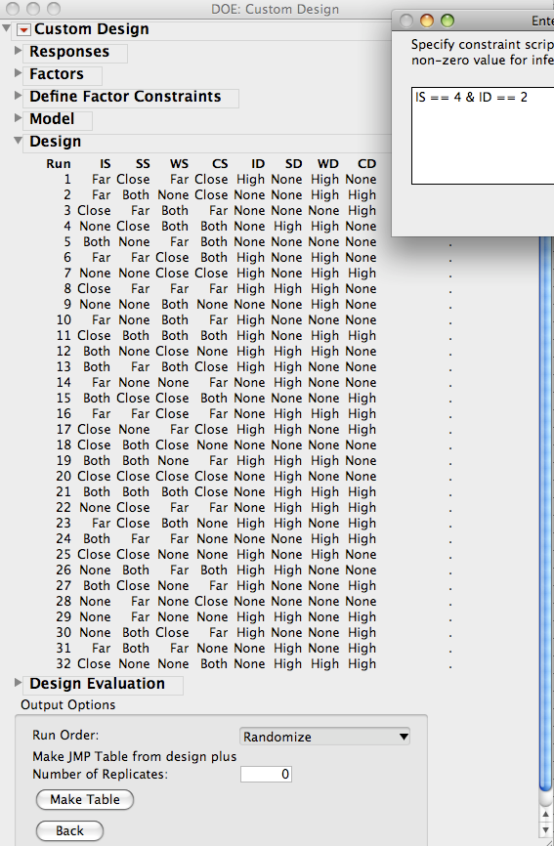The width and height of the screenshot is (554, 846).
Task: Select the CD column header in design
Action: (x=366, y=163)
